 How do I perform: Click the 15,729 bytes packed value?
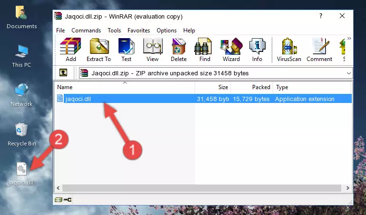coord(251,99)
